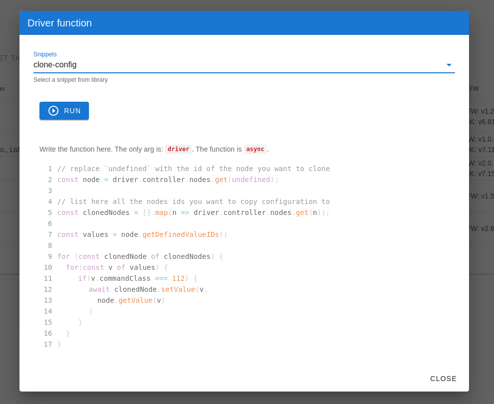This screenshot has width=494, height=404.
Task: Click the driver argument chip
Action: [x=178, y=149]
